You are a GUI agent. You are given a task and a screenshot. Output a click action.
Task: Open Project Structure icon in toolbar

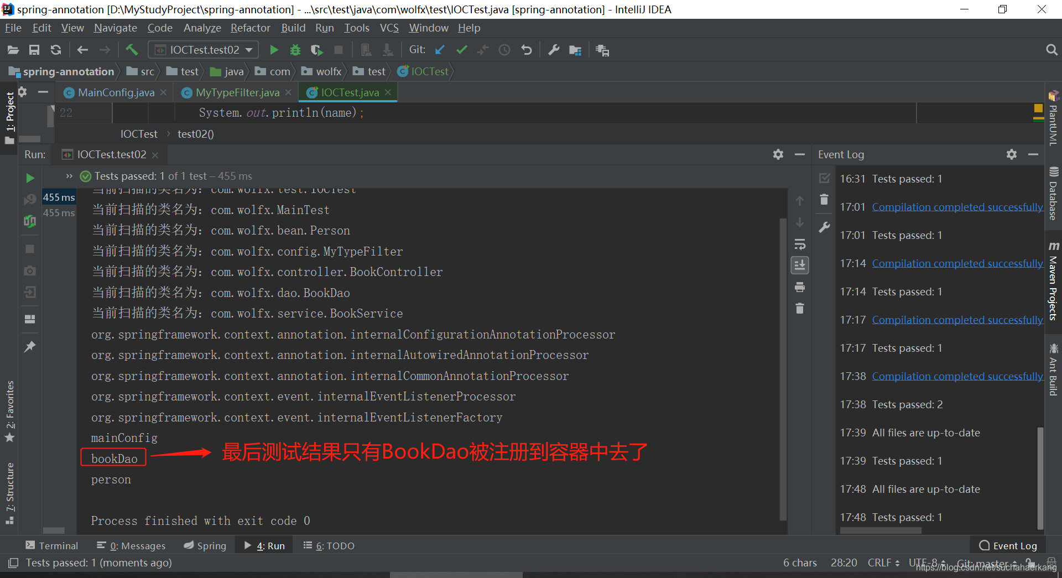(575, 50)
